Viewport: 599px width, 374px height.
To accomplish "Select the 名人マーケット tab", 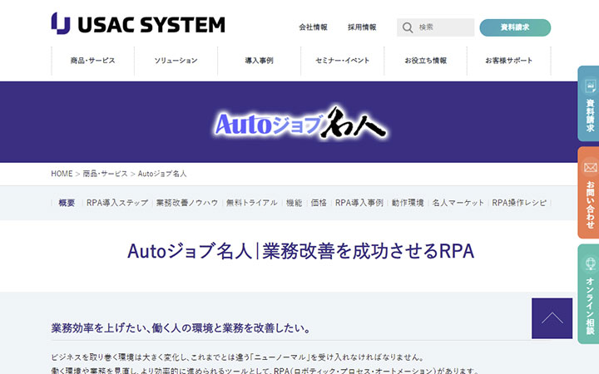I will point(458,203).
